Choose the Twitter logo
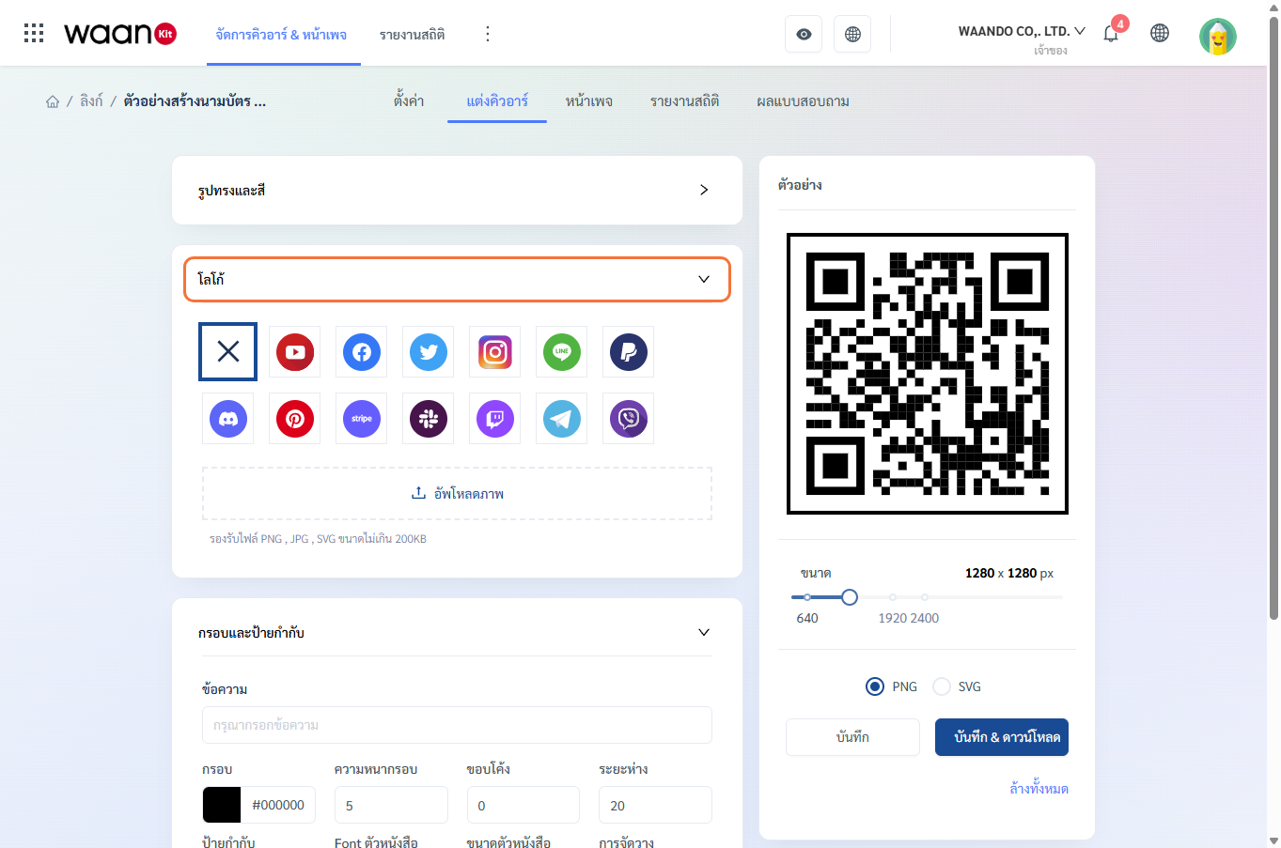 click(x=429, y=352)
